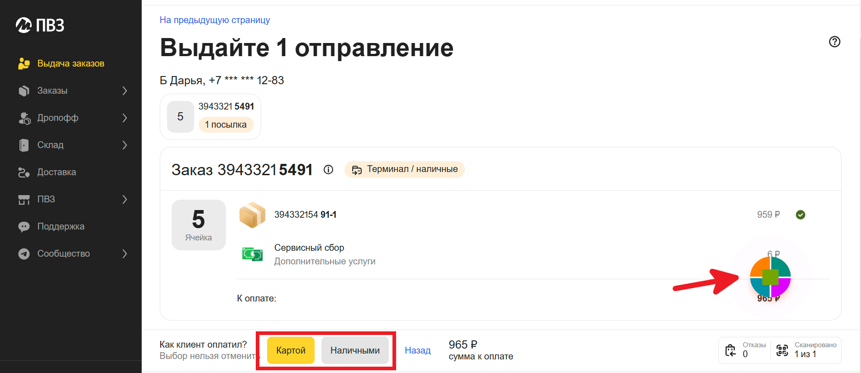Click parcel number 394332154 91-1
Image resolution: width=861 pixels, height=373 pixels.
pyautogui.click(x=305, y=215)
